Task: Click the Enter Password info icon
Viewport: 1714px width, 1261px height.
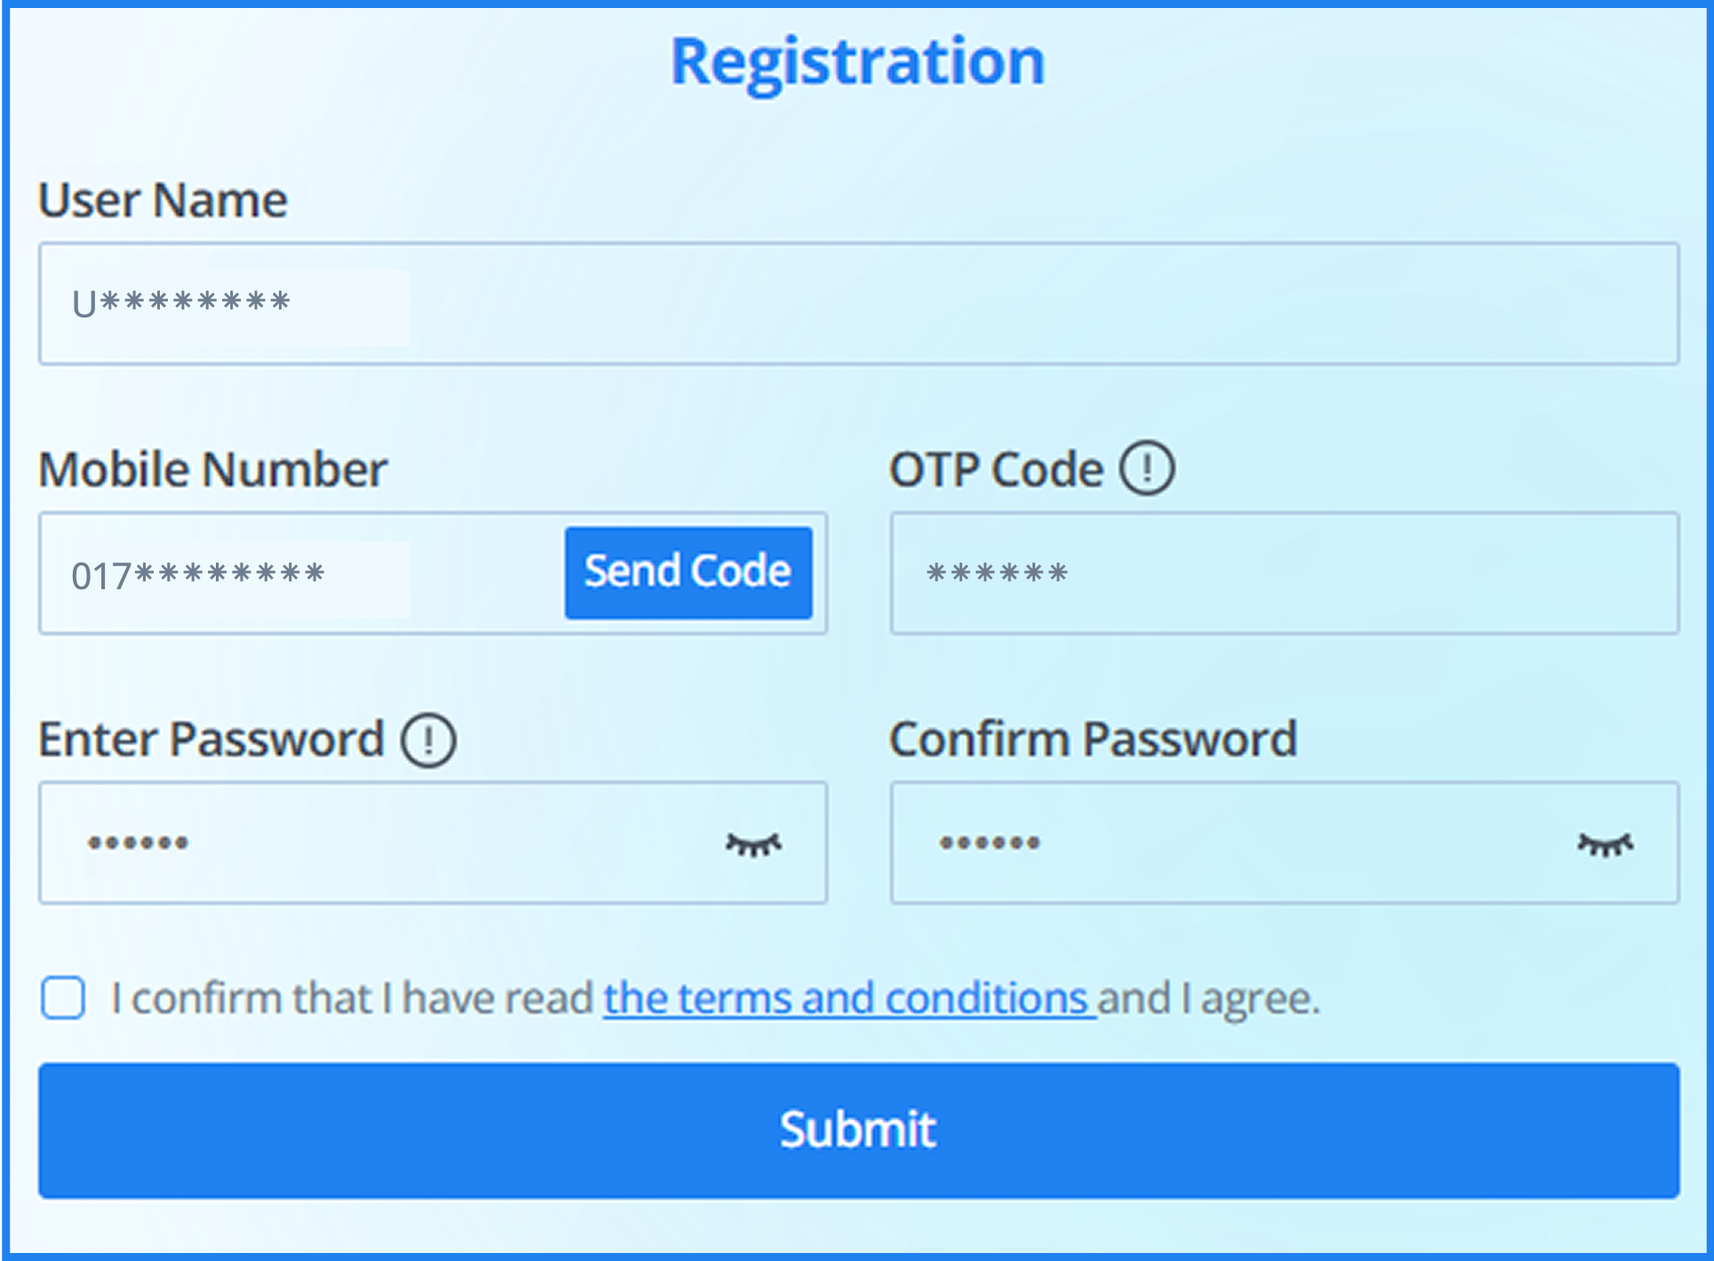Action: 428,739
